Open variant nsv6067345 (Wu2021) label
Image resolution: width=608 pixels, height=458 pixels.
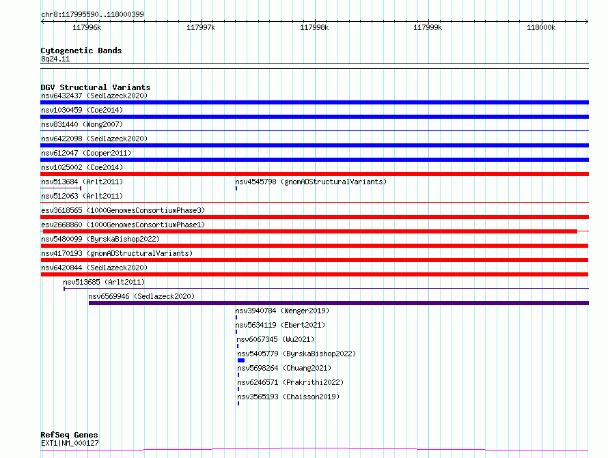tap(276, 339)
